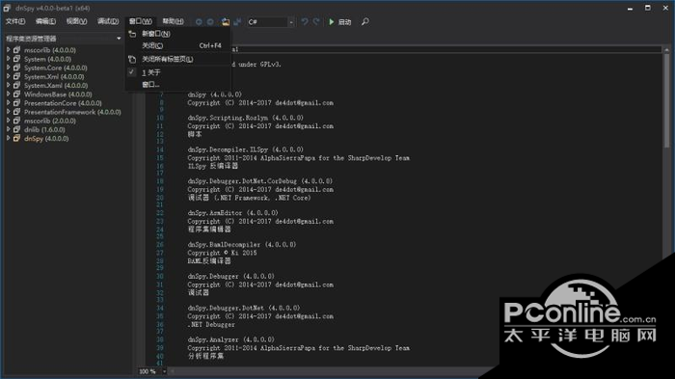Click text 'dnSpy.Analyzer (4.0.0.0)'
The height and width of the screenshot is (379, 675).
pyautogui.click(x=230, y=339)
